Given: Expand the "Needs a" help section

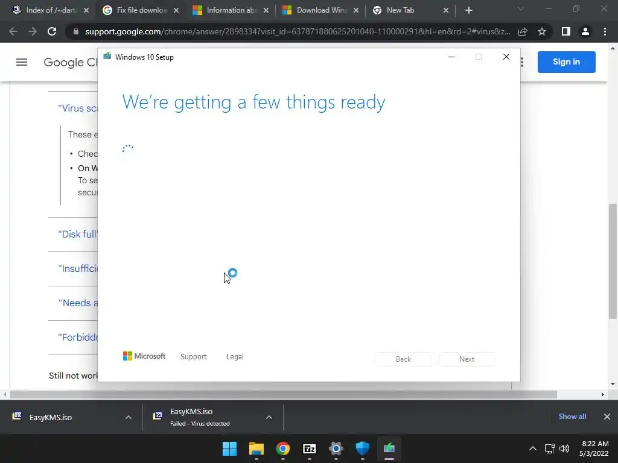Looking at the screenshot, I should [78, 303].
